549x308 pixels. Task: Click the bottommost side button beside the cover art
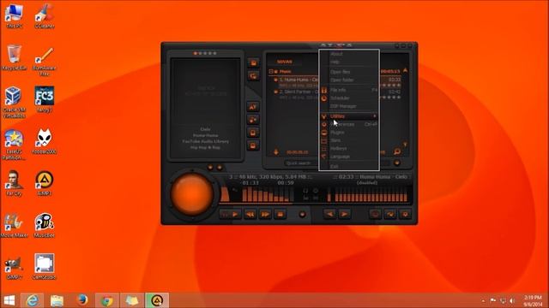[253, 145]
